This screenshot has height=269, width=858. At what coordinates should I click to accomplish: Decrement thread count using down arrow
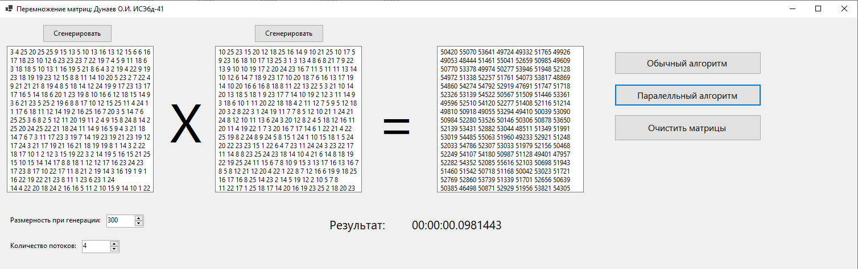click(114, 249)
